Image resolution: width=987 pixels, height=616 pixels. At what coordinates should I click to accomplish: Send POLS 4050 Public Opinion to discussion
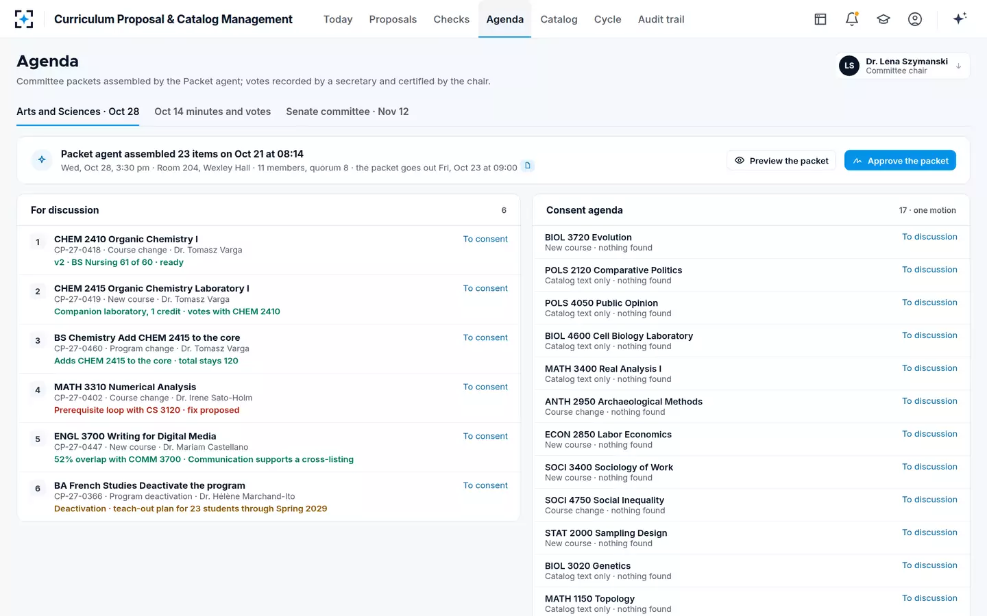tap(929, 303)
